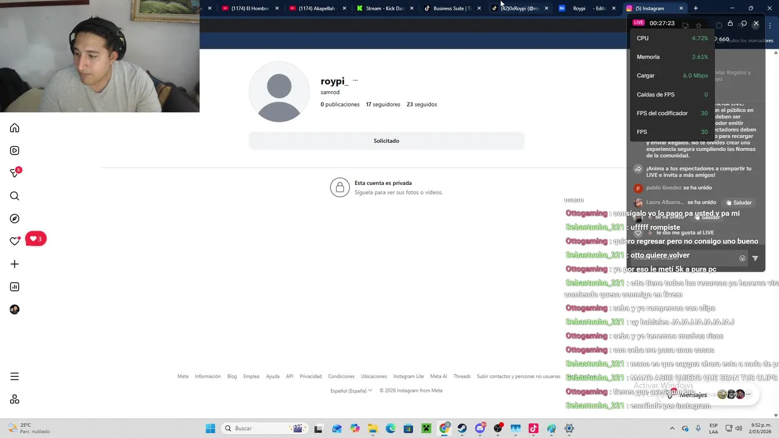Click the star icon in live overlay header
The width and height of the screenshot is (779, 438).
[699, 25]
